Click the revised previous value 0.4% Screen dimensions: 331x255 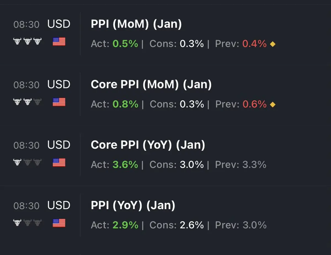click(x=254, y=44)
